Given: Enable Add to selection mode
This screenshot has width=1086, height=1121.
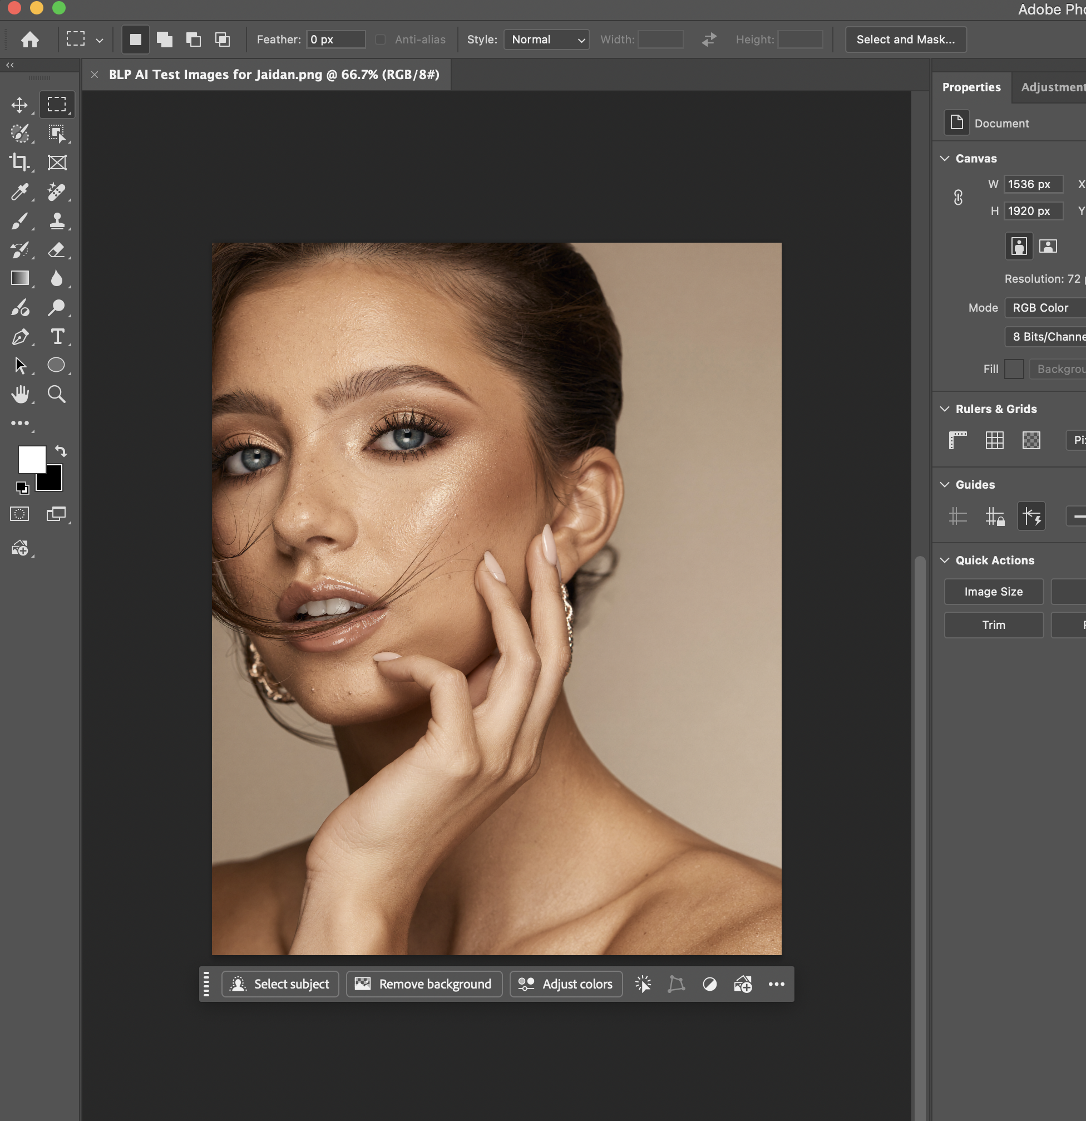Looking at the screenshot, I should click(x=165, y=40).
